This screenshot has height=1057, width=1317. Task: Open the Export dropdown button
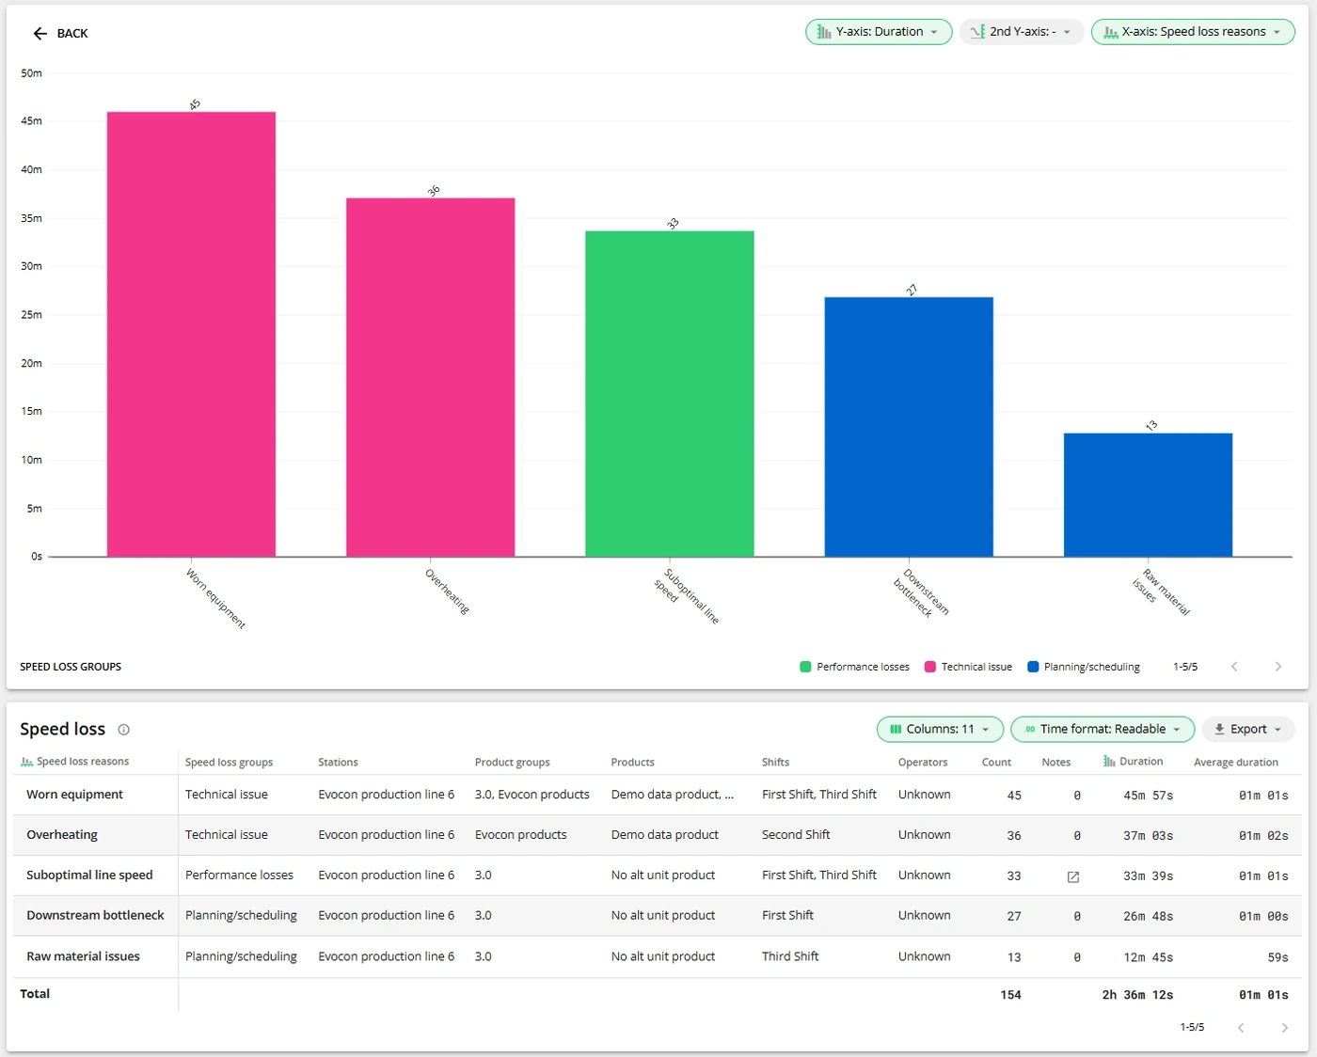(x=1248, y=729)
